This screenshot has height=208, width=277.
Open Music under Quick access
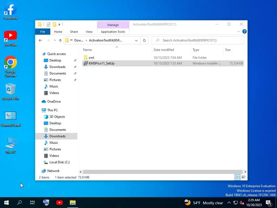(54, 86)
